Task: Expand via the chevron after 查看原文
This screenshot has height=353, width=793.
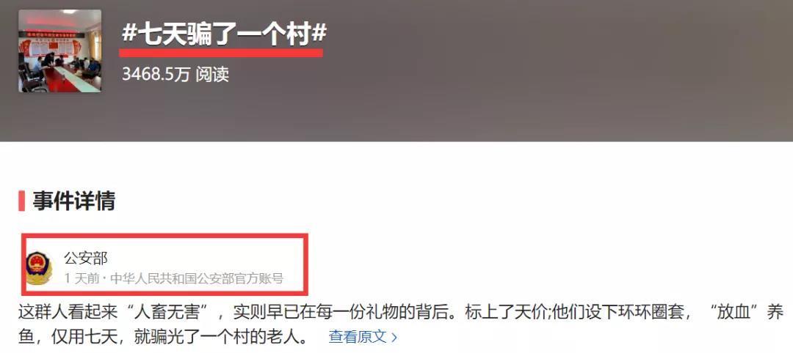Action: point(394,337)
